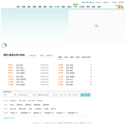Open the 北京 route priced ¥1223
The width and height of the screenshot is (125, 125).
(x=69, y=85)
